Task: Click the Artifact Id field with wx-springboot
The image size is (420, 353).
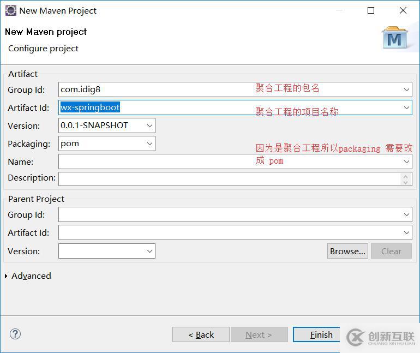Action: point(235,107)
